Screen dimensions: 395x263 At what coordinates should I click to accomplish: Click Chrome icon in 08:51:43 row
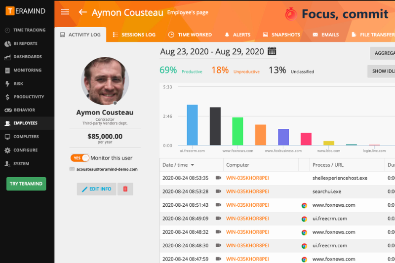[304, 205]
